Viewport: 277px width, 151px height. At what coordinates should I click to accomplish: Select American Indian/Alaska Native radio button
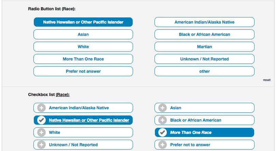tap(204, 22)
